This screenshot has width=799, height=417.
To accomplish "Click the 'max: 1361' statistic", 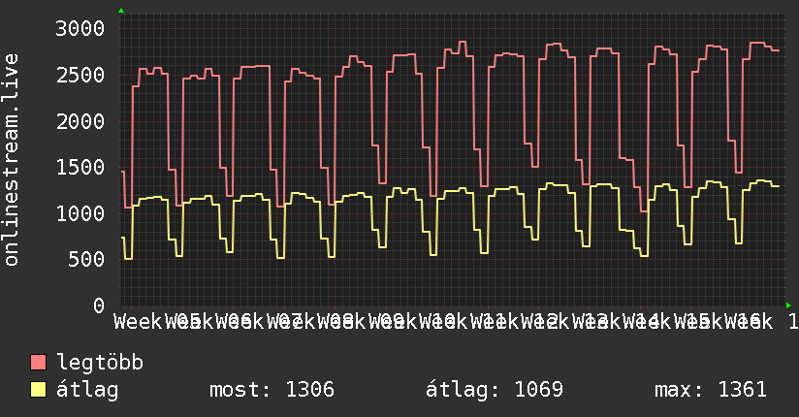I will (x=711, y=390).
